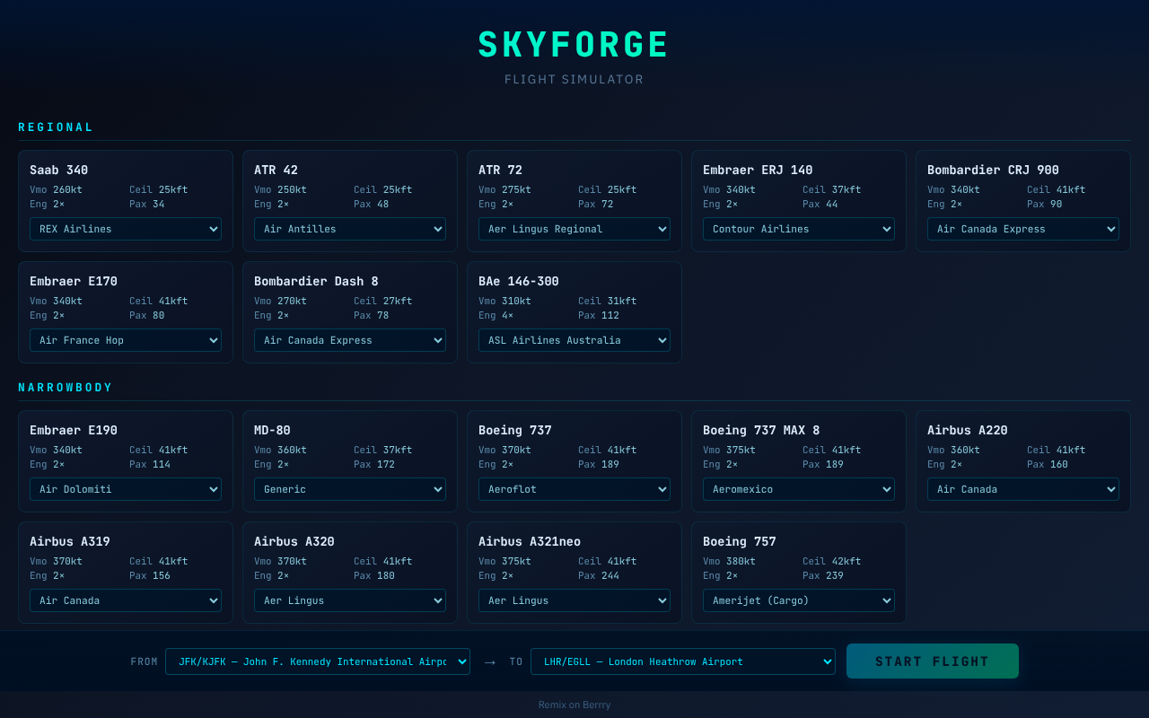Image resolution: width=1149 pixels, height=718 pixels.
Task: Open Boeing 737 Aeroflot dropdown
Action: pos(574,489)
